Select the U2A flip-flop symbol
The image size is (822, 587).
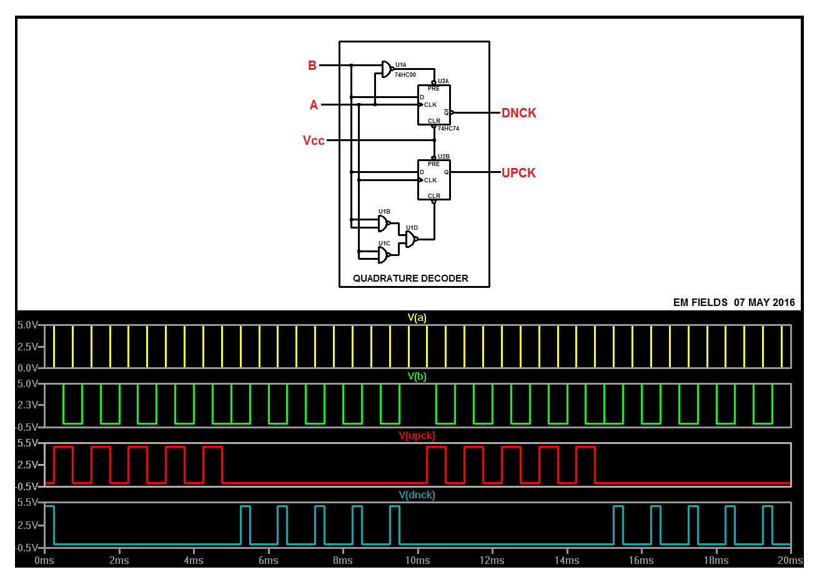tap(434, 105)
